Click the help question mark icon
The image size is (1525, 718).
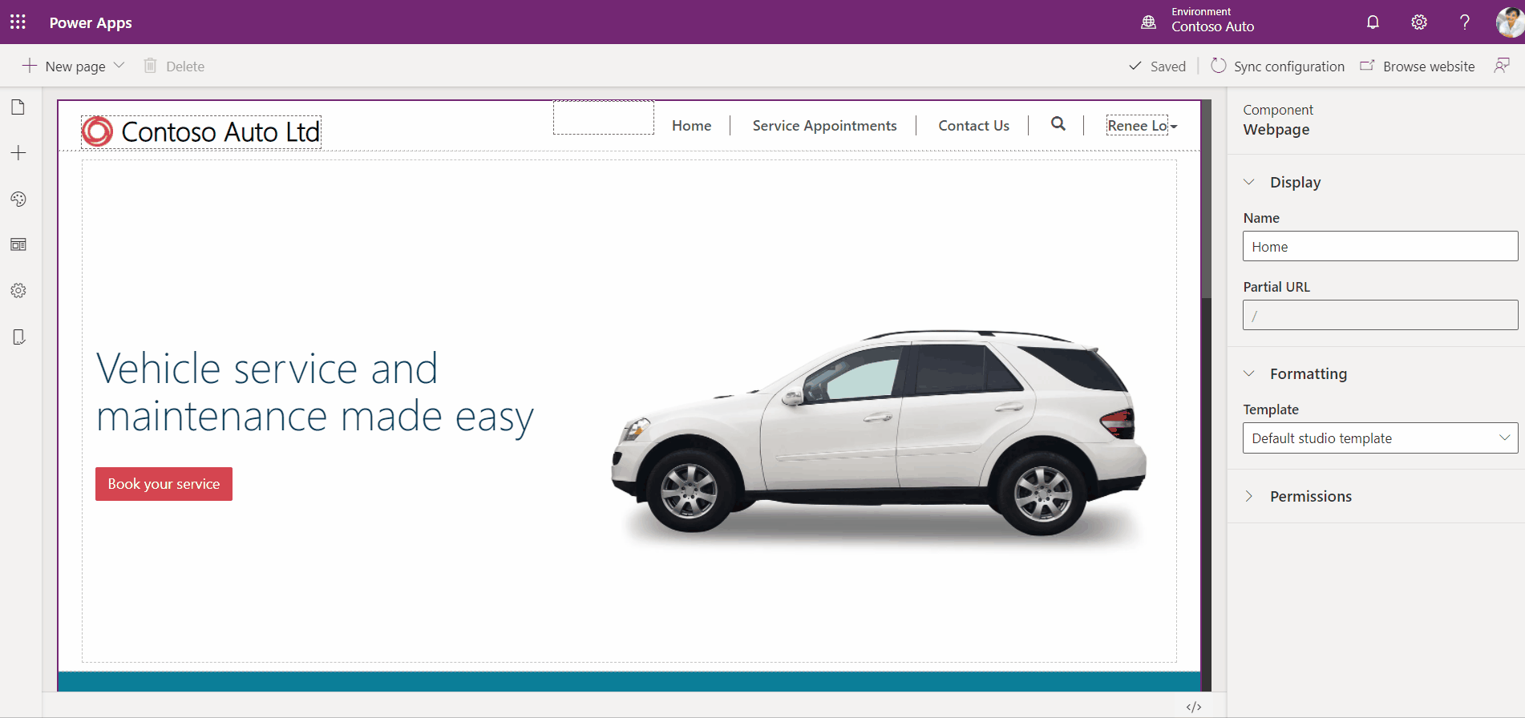[x=1464, y=22]
